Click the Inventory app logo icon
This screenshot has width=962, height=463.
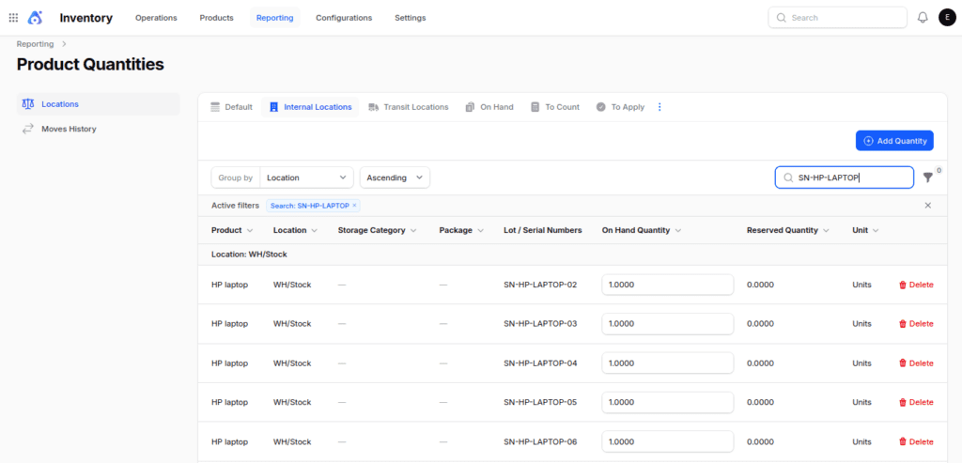(x=36, y=18)
